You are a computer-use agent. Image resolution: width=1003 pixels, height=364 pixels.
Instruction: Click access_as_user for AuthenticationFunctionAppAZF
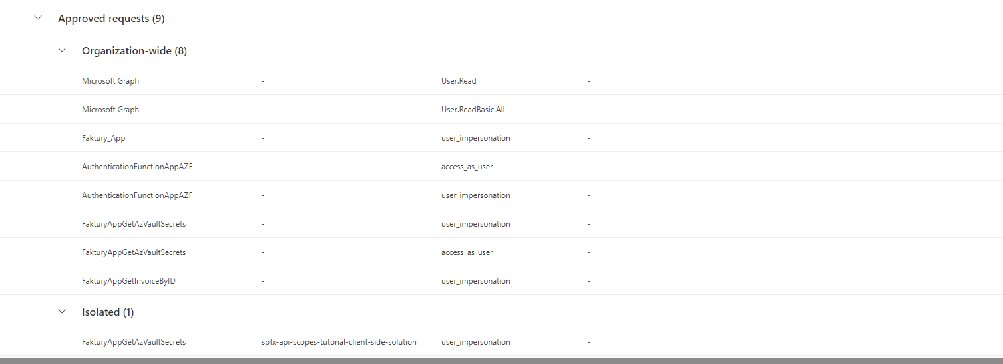[467, 167]
